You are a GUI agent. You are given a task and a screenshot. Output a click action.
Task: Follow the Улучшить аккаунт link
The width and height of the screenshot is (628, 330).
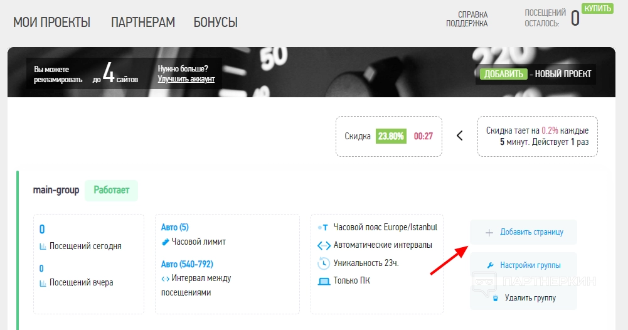186,79
